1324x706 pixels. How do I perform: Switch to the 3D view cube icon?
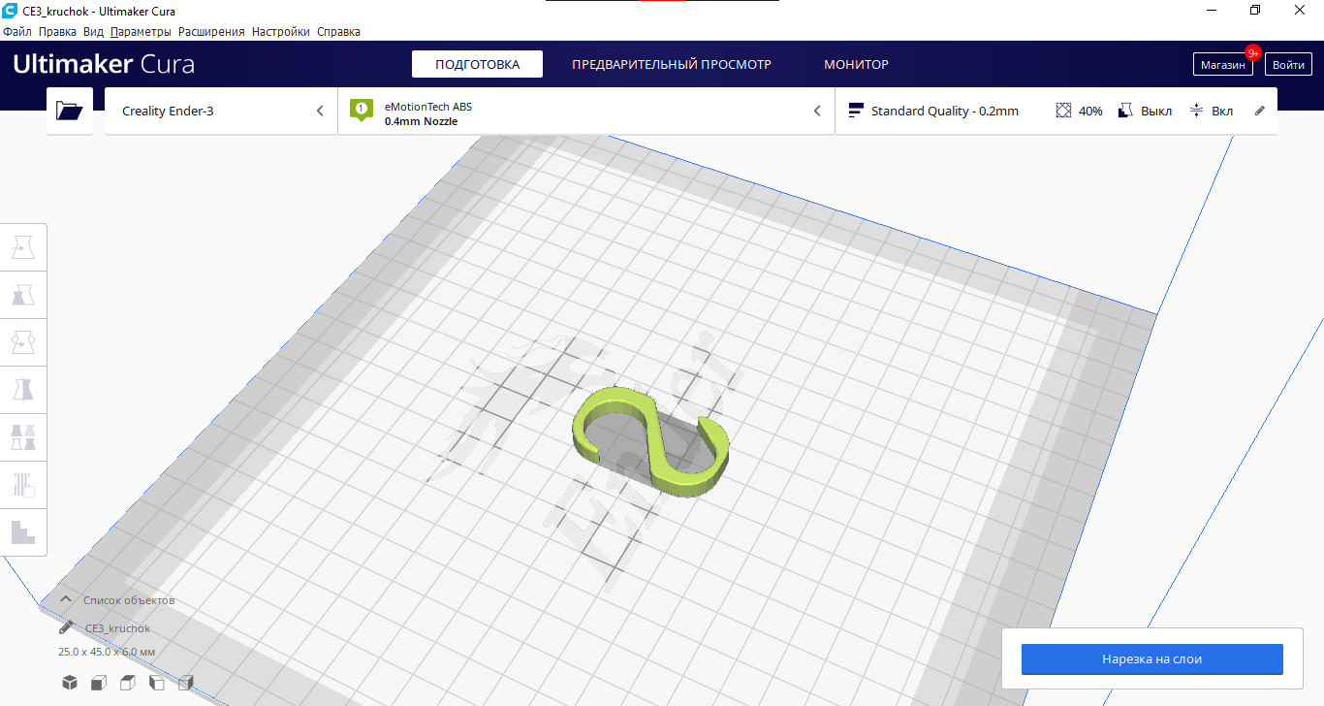point(70,683)
